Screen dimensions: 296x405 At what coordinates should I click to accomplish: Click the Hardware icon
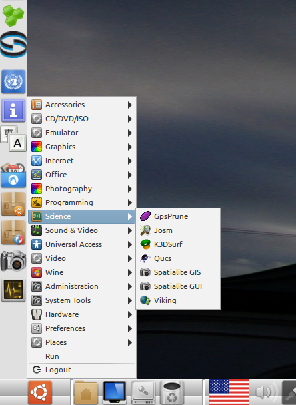tap(37, 314)
